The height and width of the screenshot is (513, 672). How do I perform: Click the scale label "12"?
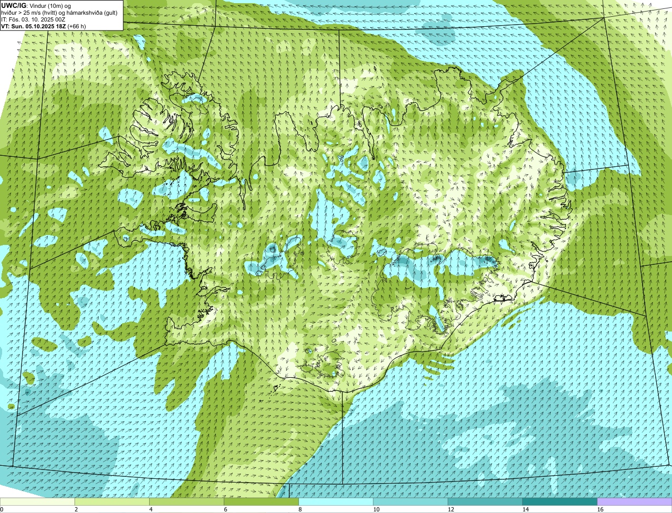click(x=450, y=509)
